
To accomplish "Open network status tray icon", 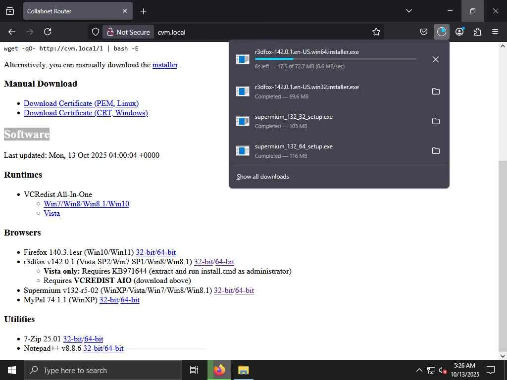I will 431,370.
